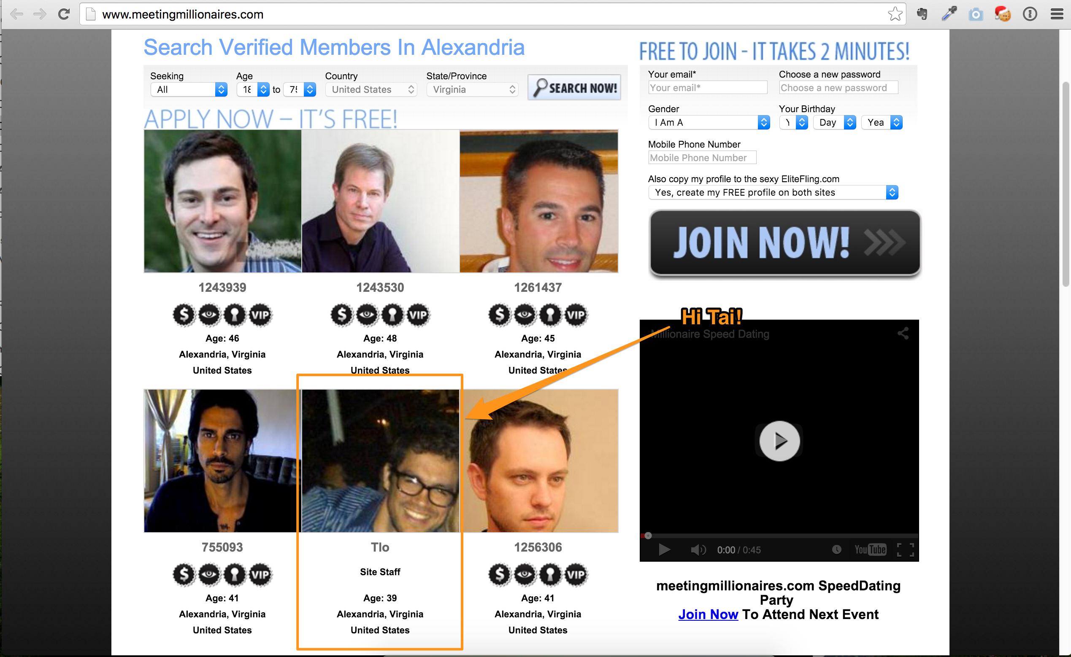Reload the page with the refresh icon
Viewport: 1071px width, 657px height.
[x=64, y=14]
